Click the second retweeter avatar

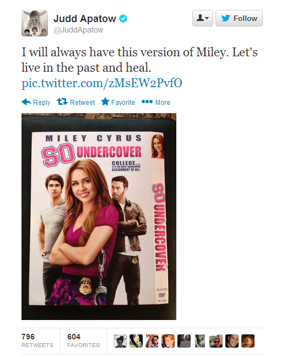[x=136, y=341]
